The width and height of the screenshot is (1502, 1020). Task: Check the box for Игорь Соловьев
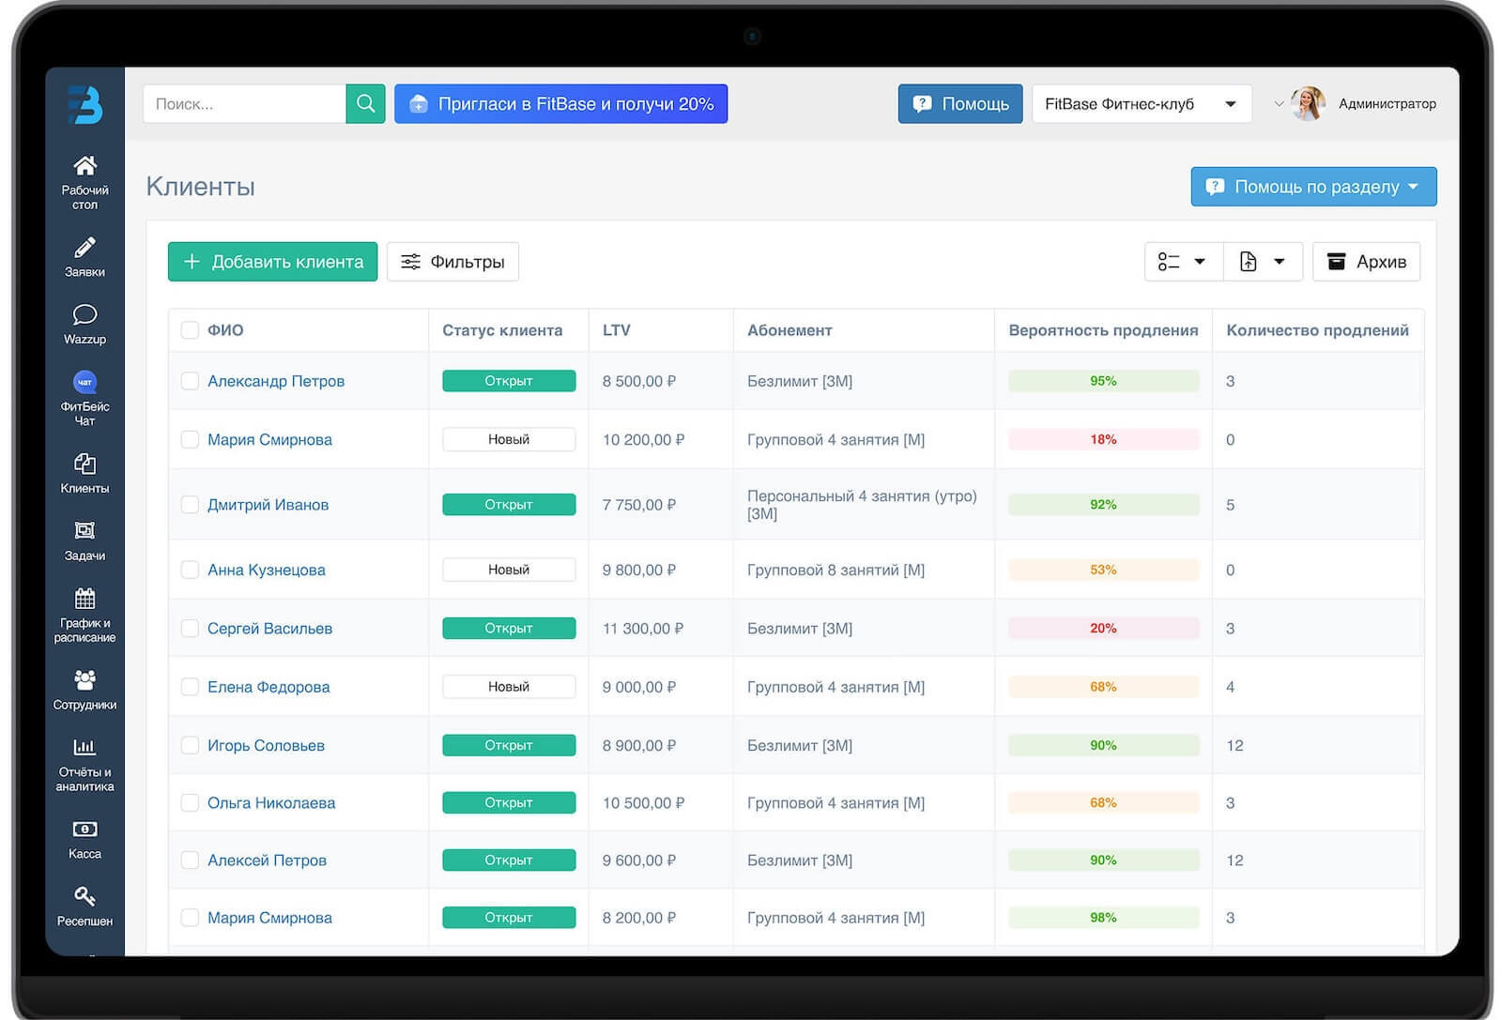pos(190,746)
